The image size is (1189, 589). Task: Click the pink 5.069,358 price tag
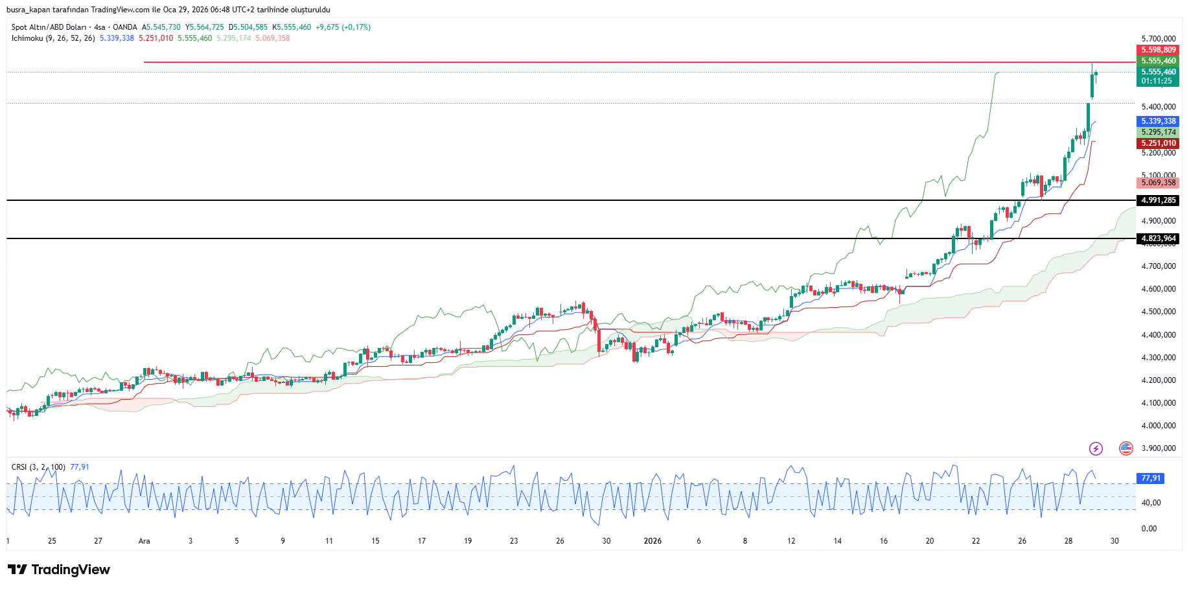click(1158, 183)
